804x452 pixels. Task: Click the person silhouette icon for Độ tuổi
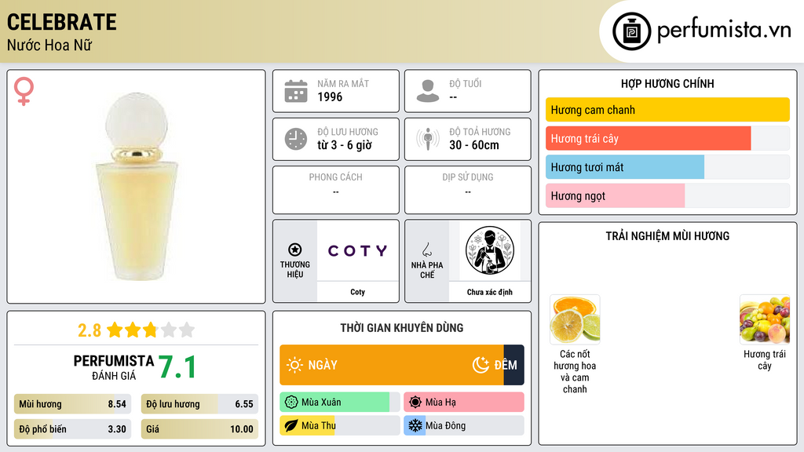click(428, 91)
